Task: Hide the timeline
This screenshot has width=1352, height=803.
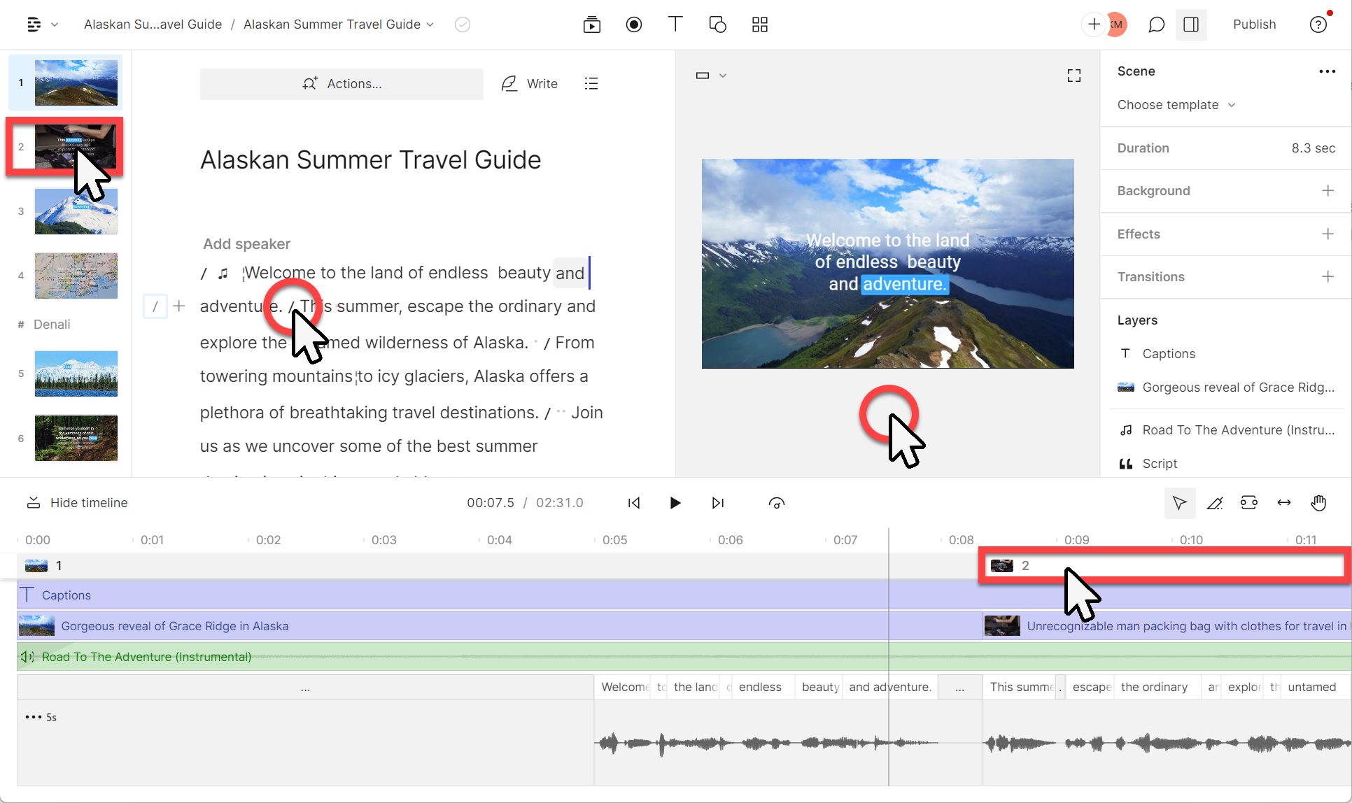Action: (77, 503)
